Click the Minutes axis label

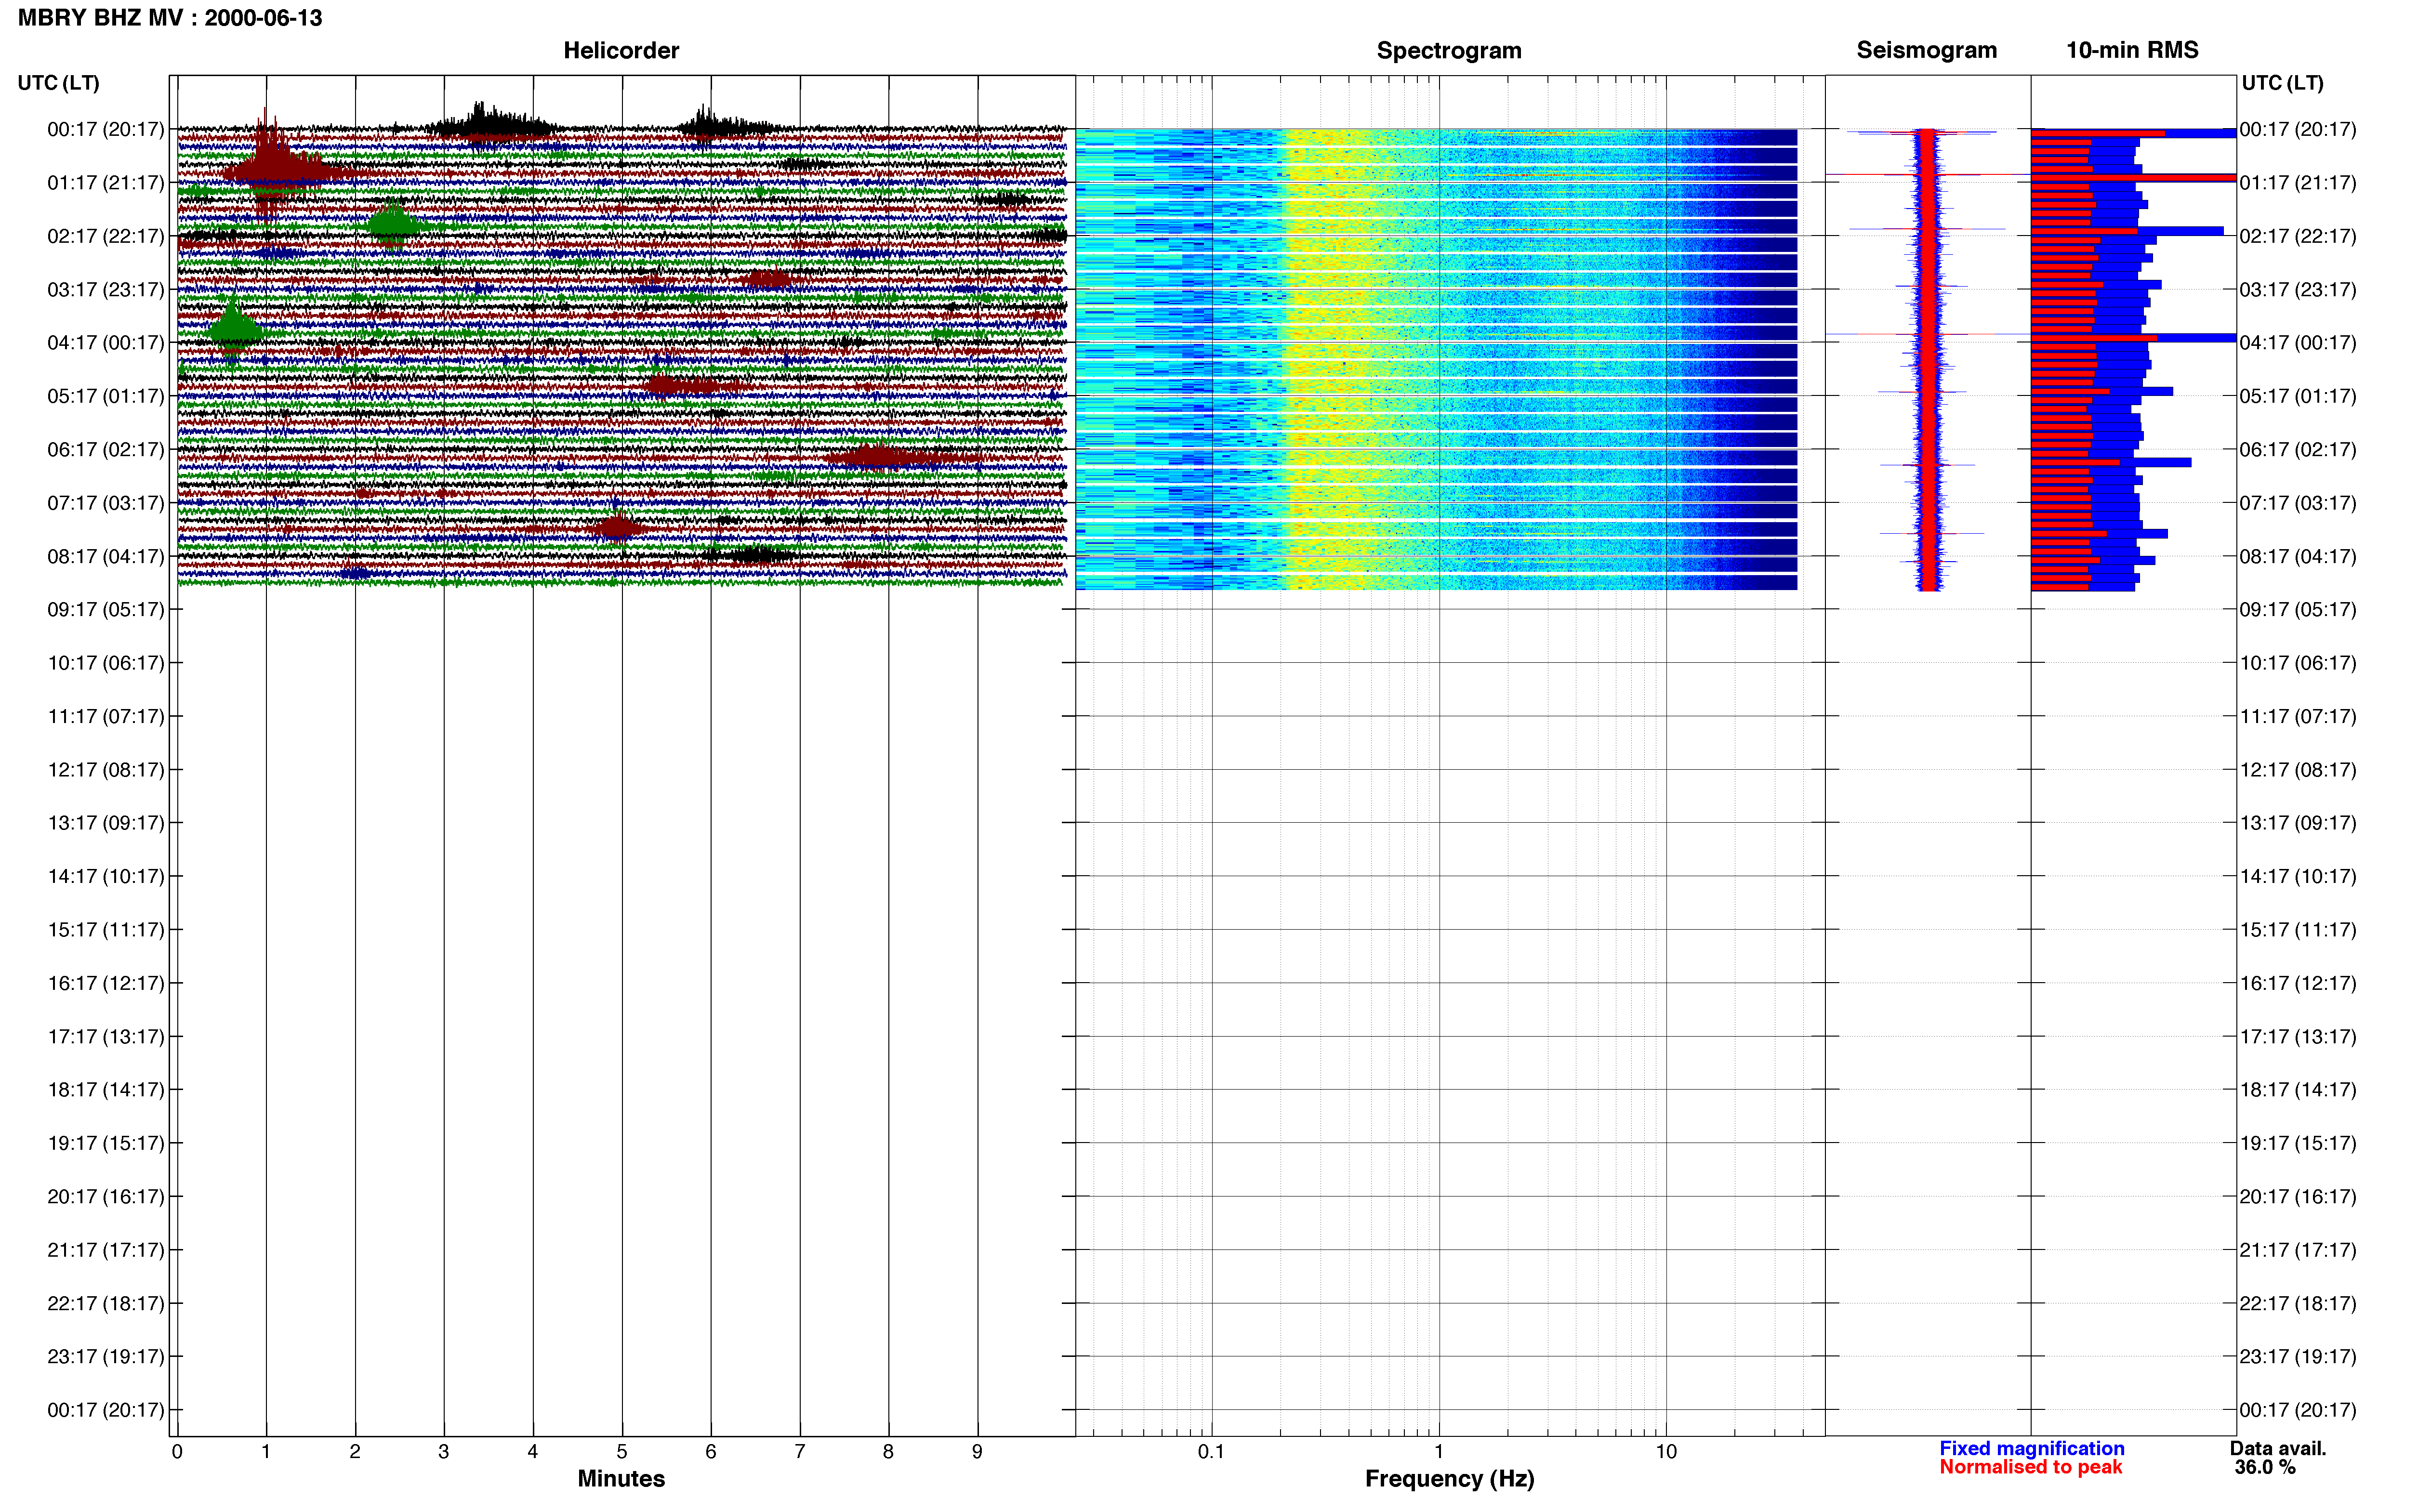[x=621, y=1478]
